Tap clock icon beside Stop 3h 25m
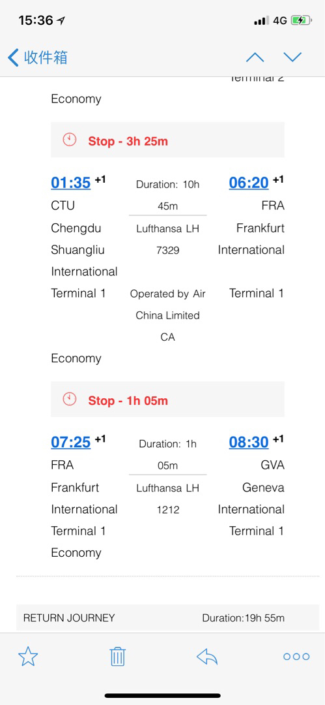 tap(70, 140)
